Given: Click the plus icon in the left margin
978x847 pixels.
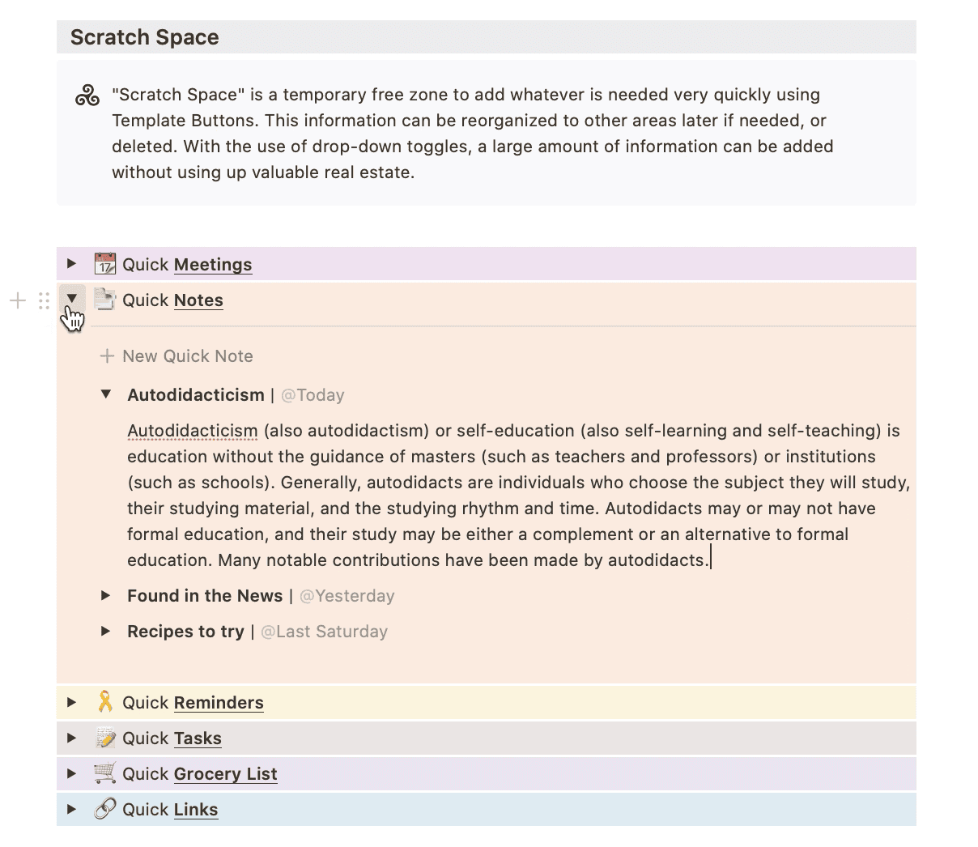Looking at the screenshot, I should tap(16, 300).
